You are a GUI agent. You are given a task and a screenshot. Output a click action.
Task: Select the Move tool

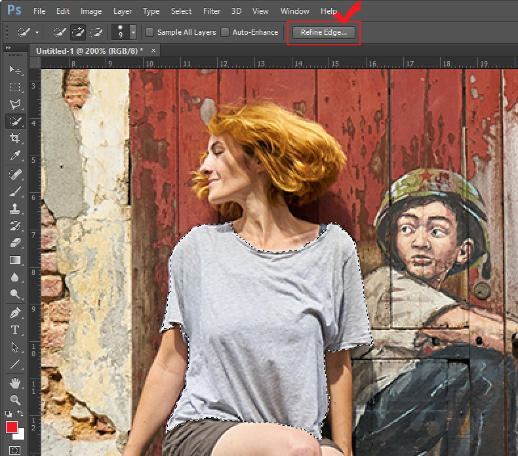14,70
